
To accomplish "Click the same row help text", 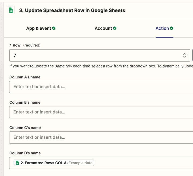I will [x=101, y=66].
